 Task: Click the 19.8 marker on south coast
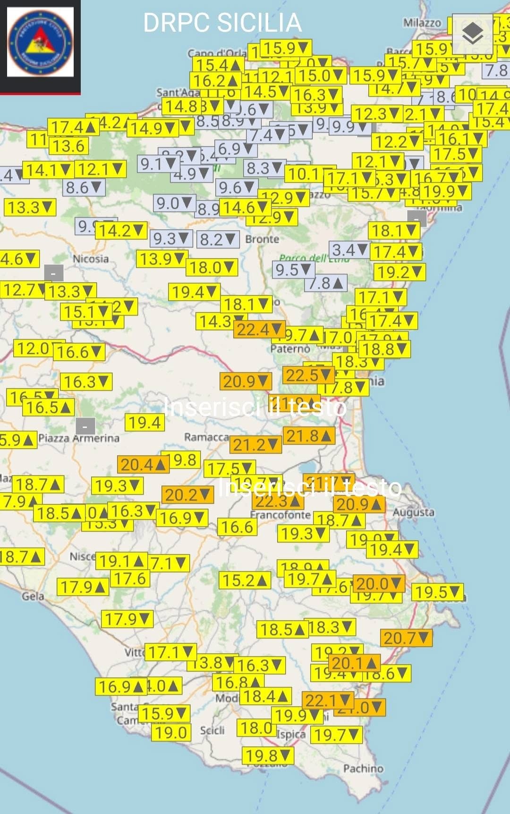(x=268, y=756)
